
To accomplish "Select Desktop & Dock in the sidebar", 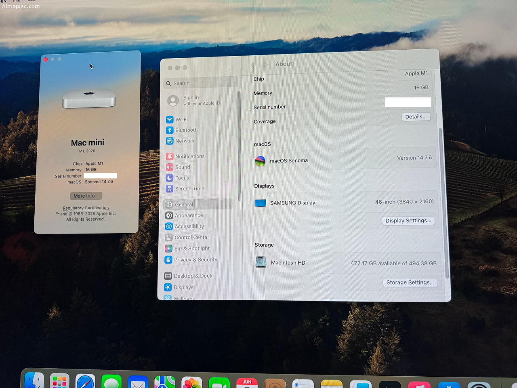I will click(188, 276).
